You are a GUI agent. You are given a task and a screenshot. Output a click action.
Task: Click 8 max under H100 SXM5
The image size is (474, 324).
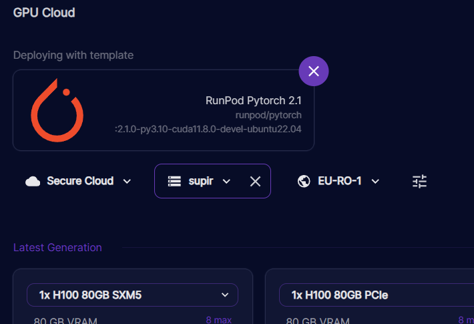218,320
